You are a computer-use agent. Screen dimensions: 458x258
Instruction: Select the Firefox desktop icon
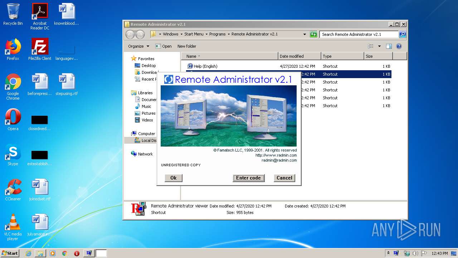[x=13, y=49]
